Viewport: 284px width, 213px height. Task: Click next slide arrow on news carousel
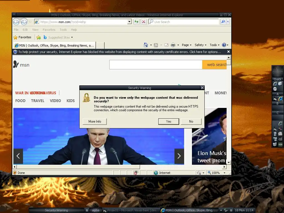point(179,156)
